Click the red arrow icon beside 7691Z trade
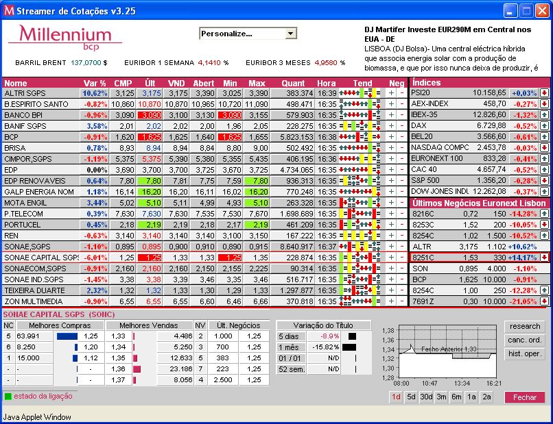This screenshot has height=424, width=553. (x=544, y=301)
